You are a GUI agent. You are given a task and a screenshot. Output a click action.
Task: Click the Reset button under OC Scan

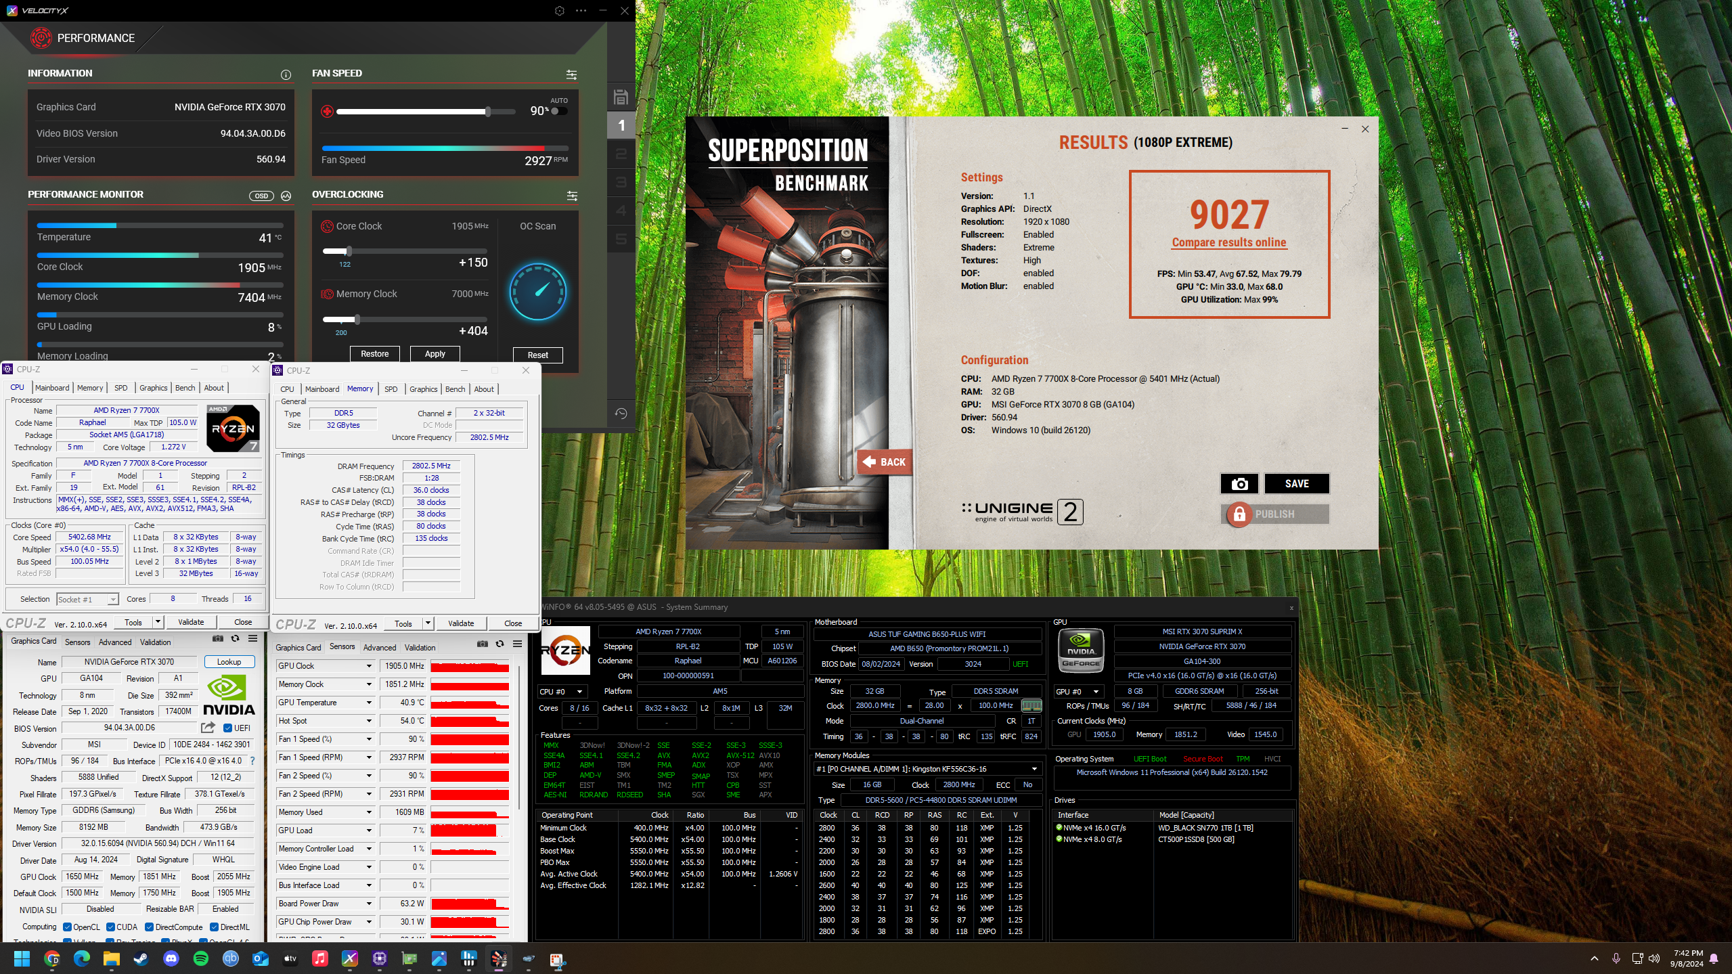537,355
